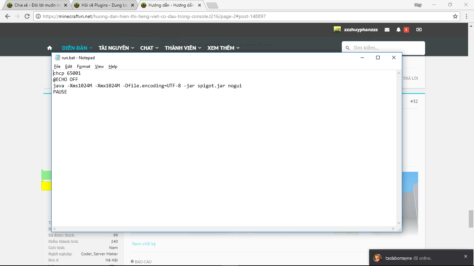Click Notepad vertical scroll up arrow
The width and height of the screenshot is (474, 266).
coord(399,73)
